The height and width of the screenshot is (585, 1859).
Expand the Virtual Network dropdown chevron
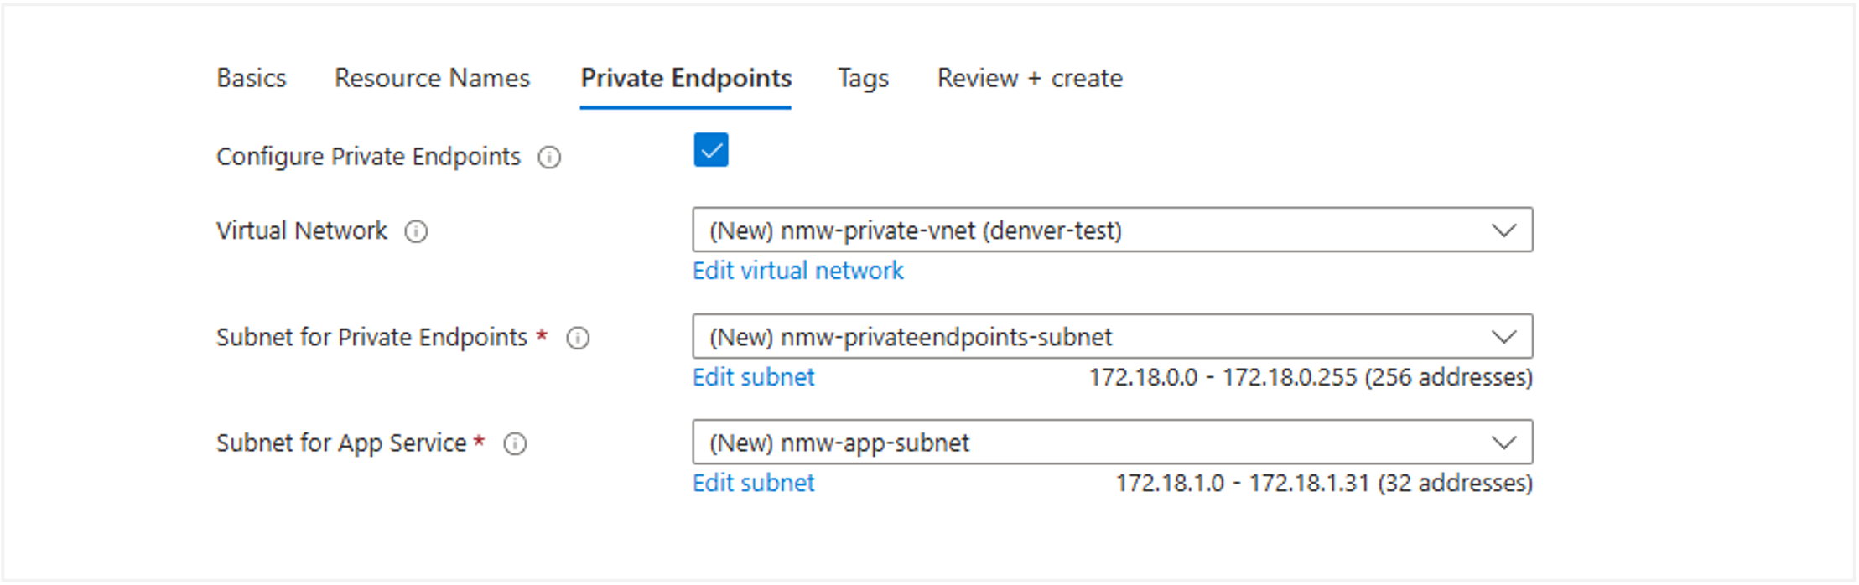1503,230
